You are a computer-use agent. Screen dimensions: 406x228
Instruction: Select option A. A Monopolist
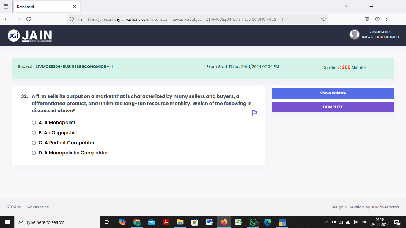(x=34, y=122)
